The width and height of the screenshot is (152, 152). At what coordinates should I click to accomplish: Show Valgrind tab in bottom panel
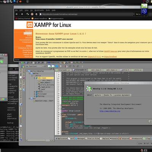pos(124,139)
